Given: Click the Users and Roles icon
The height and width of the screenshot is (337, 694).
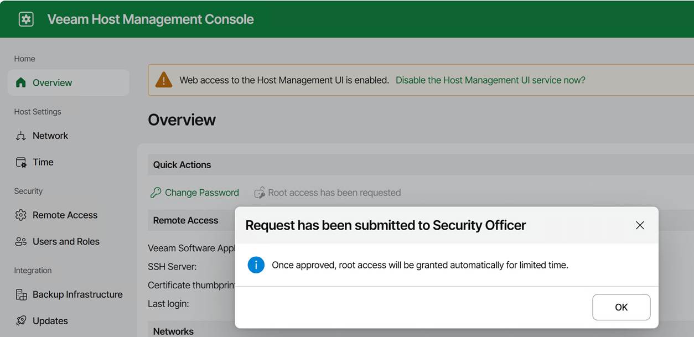Looking at the screenshot, I should pos(21,242).
